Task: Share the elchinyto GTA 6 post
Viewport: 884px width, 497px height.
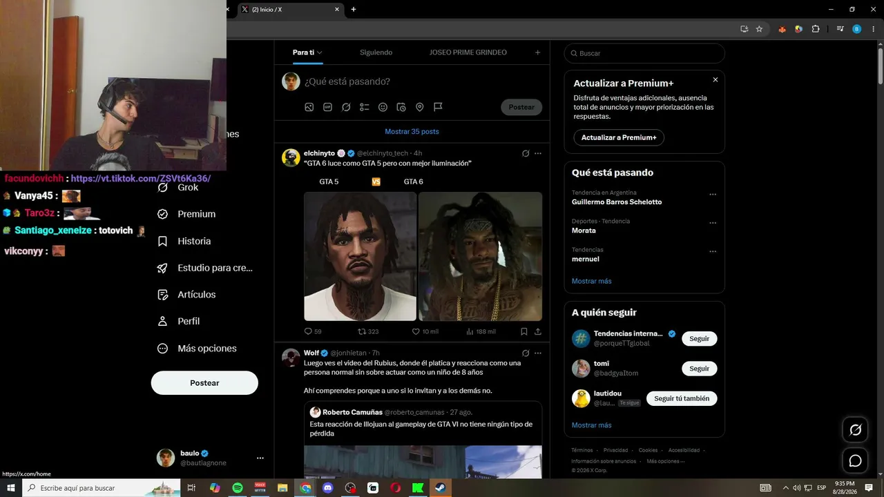Action: pos(538,331)
